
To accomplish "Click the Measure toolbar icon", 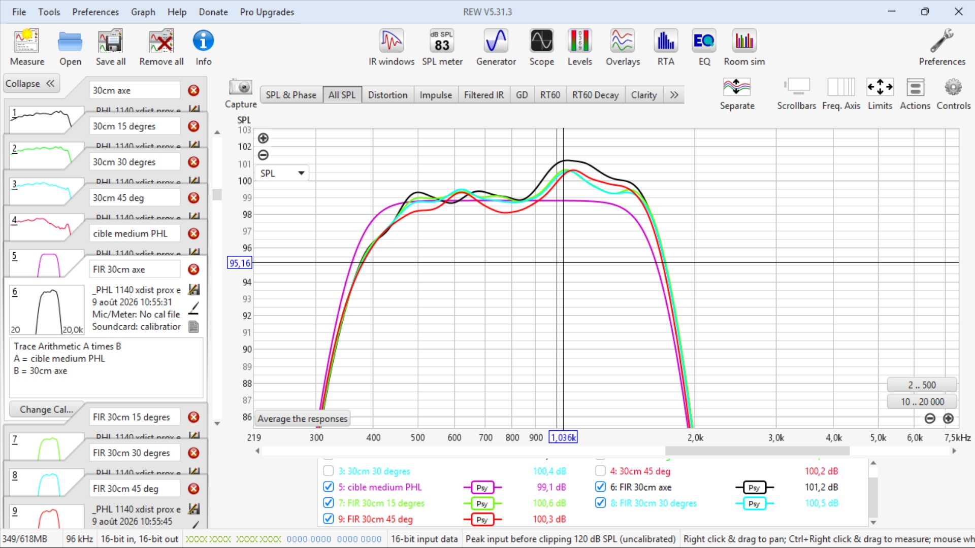I will 27,48.
